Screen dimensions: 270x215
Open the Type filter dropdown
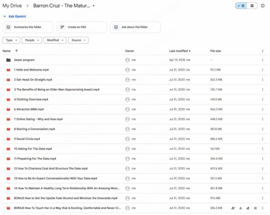(11, 40)
